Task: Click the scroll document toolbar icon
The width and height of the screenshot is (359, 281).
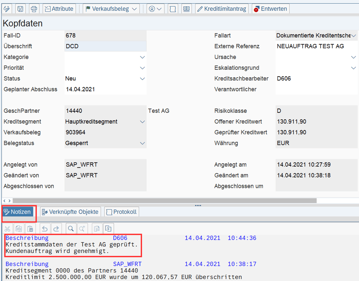Action: pyautogui.click(x=173, y=9)
